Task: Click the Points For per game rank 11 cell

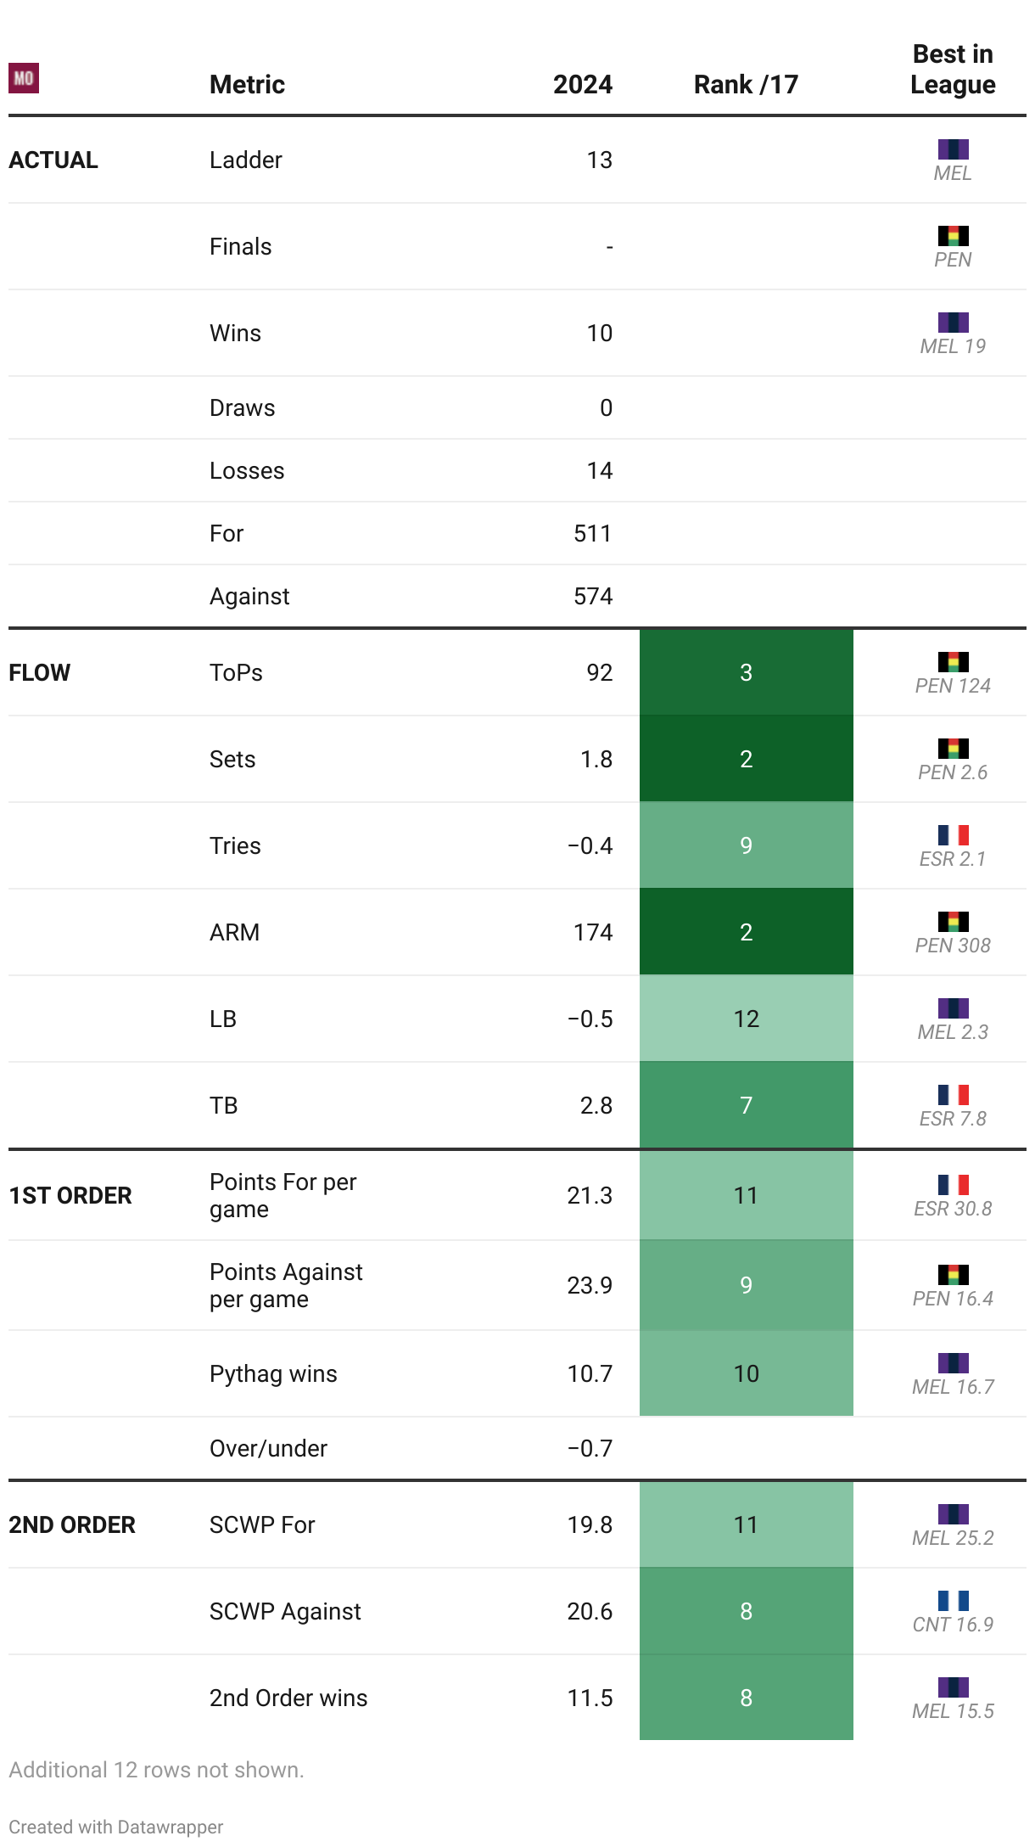Action: [x=746, y=1195]
